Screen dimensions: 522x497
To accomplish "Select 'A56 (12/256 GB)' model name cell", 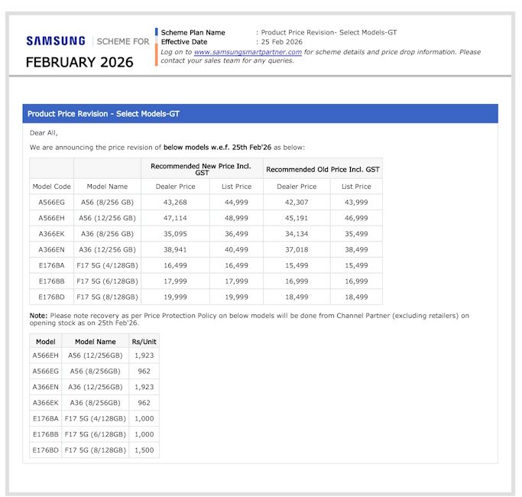I will pos(107,218).
